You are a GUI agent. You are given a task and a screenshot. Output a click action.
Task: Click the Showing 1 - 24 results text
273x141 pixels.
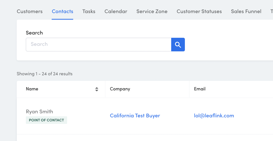point(45,74)
